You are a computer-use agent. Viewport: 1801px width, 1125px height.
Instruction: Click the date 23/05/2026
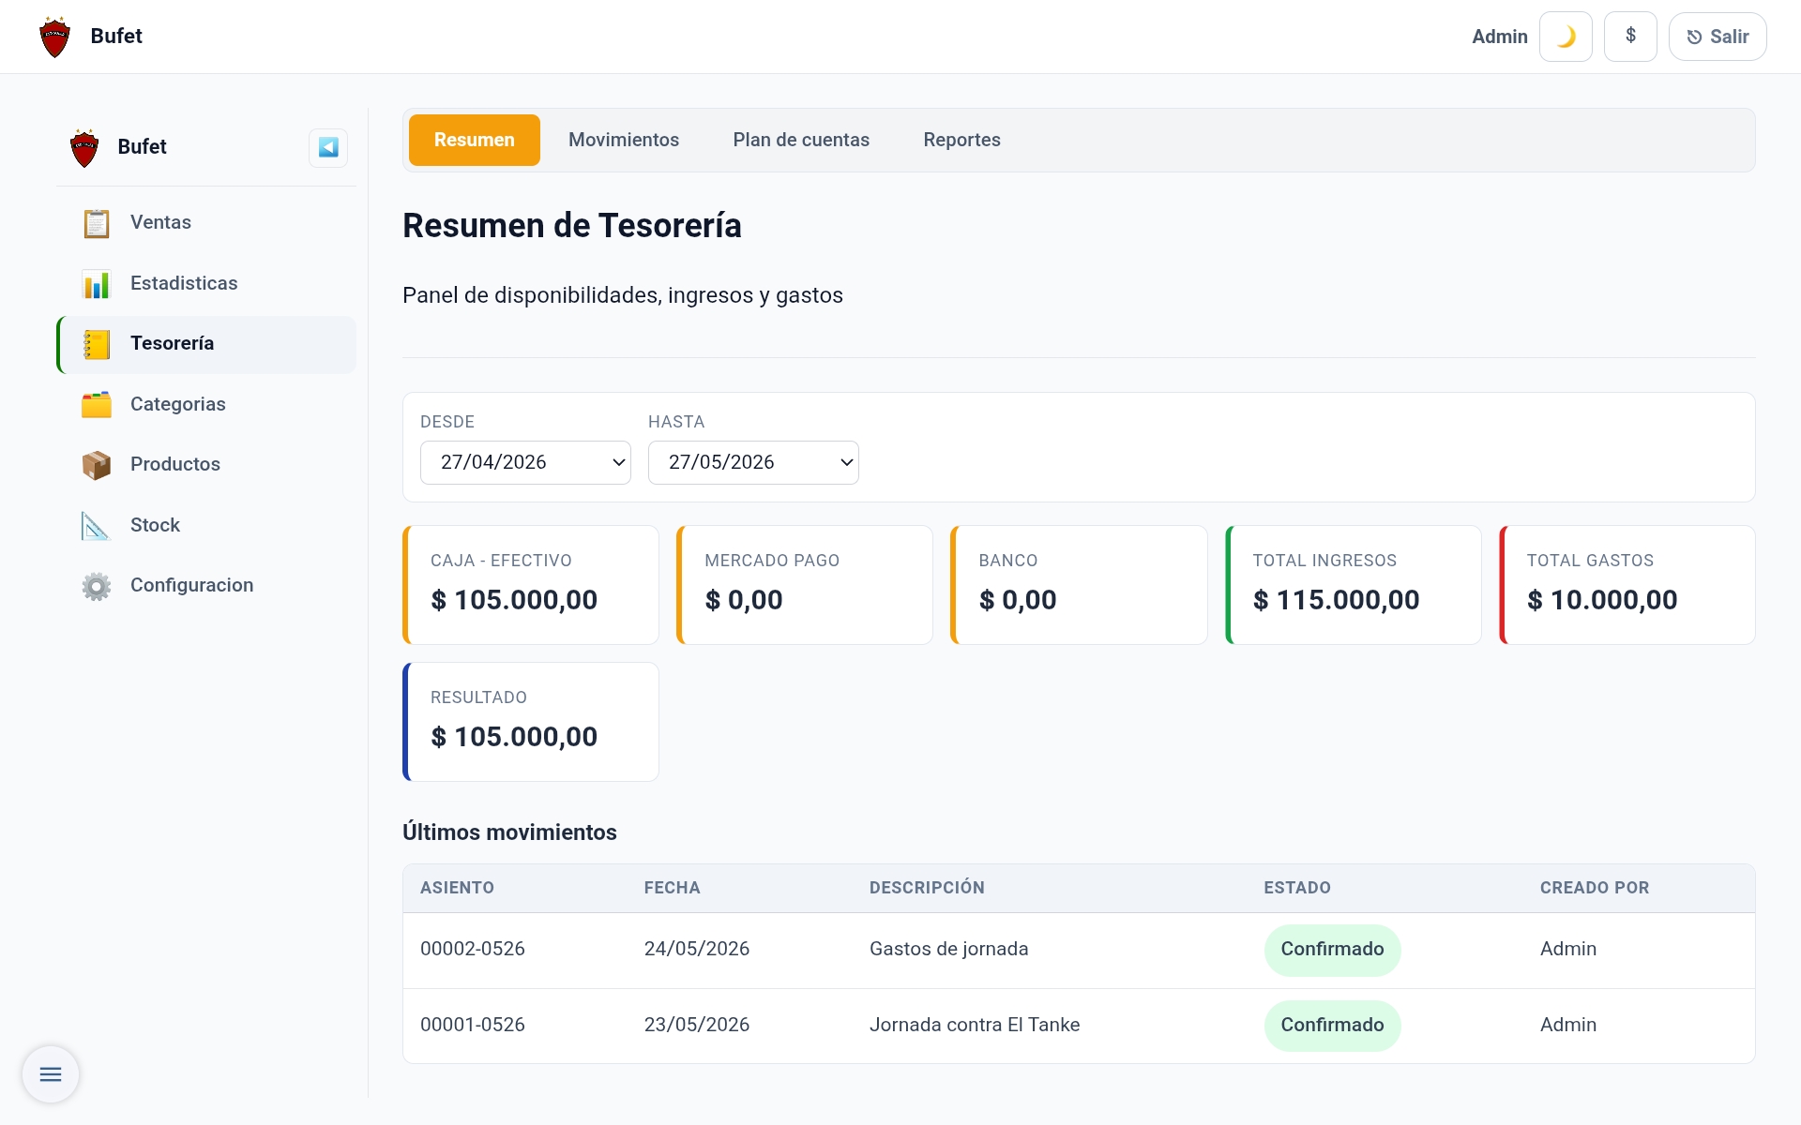(x=697, y=1025)
